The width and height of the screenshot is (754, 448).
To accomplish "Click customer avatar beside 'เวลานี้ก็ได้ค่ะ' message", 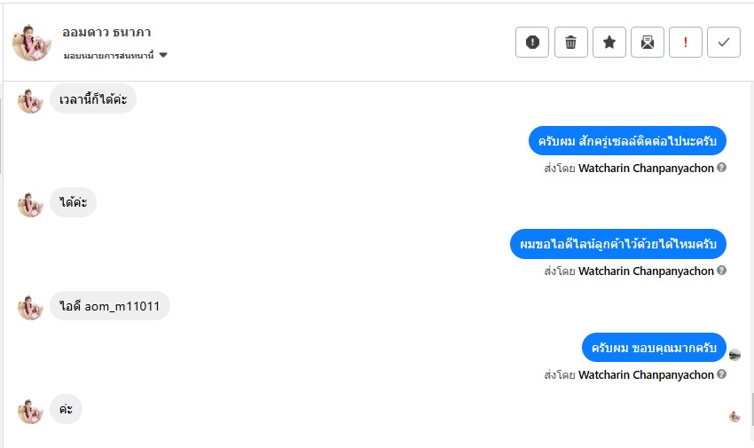I will click(x=31, y=100).
